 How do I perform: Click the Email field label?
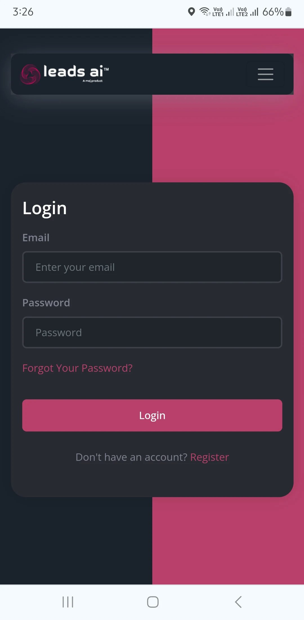click(36, 237)
